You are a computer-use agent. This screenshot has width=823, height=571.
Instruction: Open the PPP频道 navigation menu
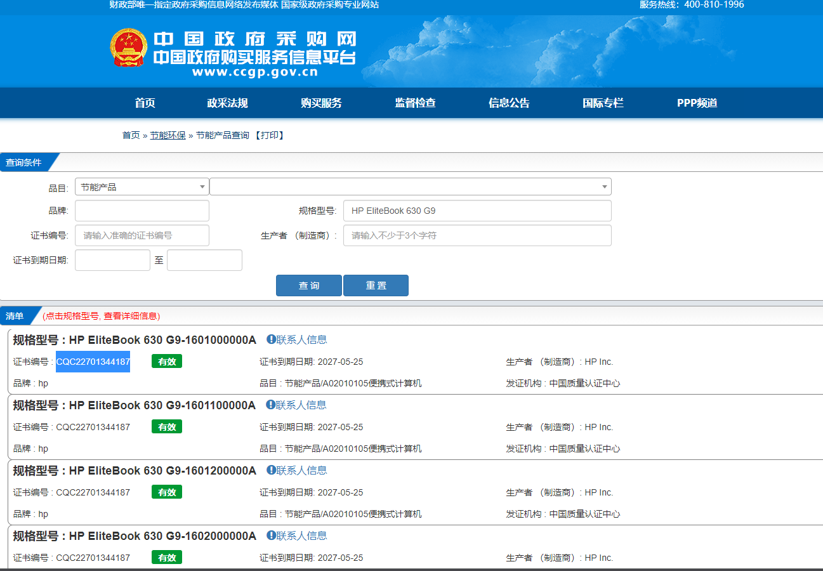click(x=697, y=103)
